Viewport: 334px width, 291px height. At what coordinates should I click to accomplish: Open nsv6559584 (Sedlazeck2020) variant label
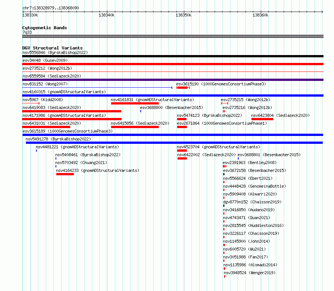(52, 76)
